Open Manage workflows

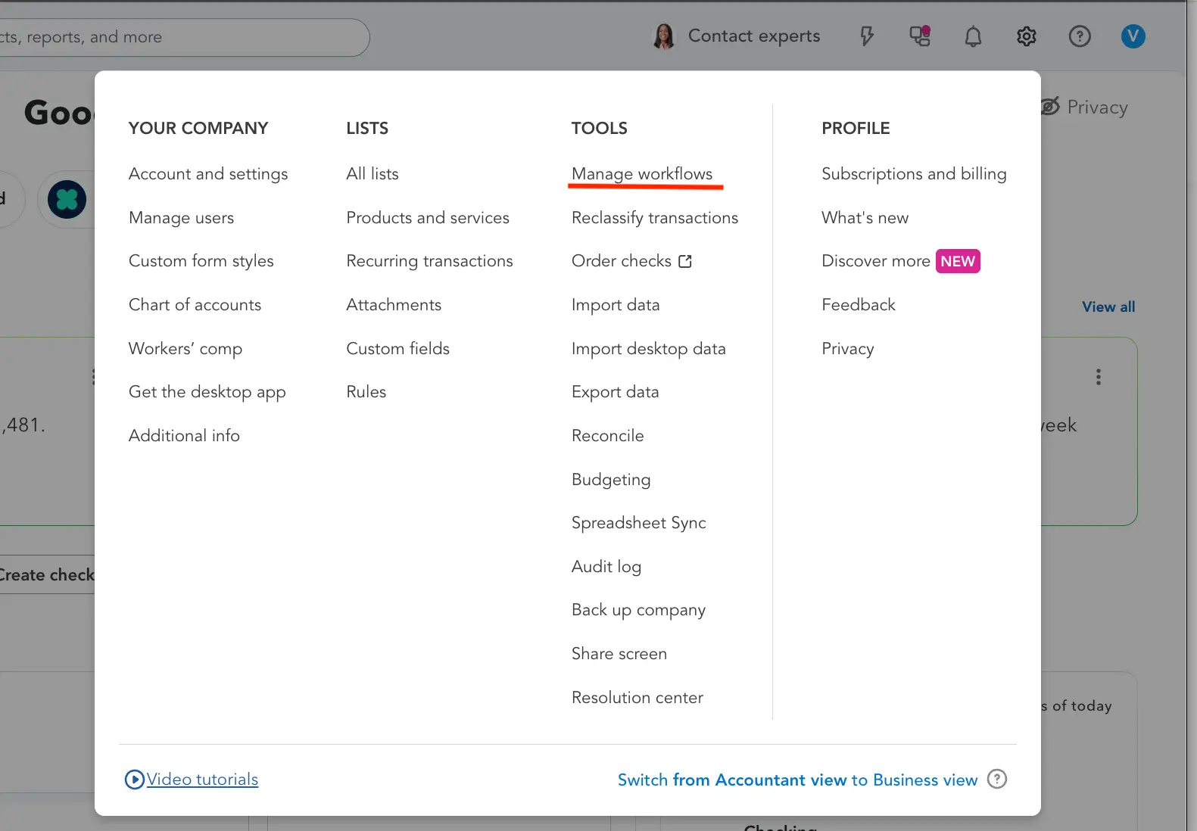click(x=642, y=174)
